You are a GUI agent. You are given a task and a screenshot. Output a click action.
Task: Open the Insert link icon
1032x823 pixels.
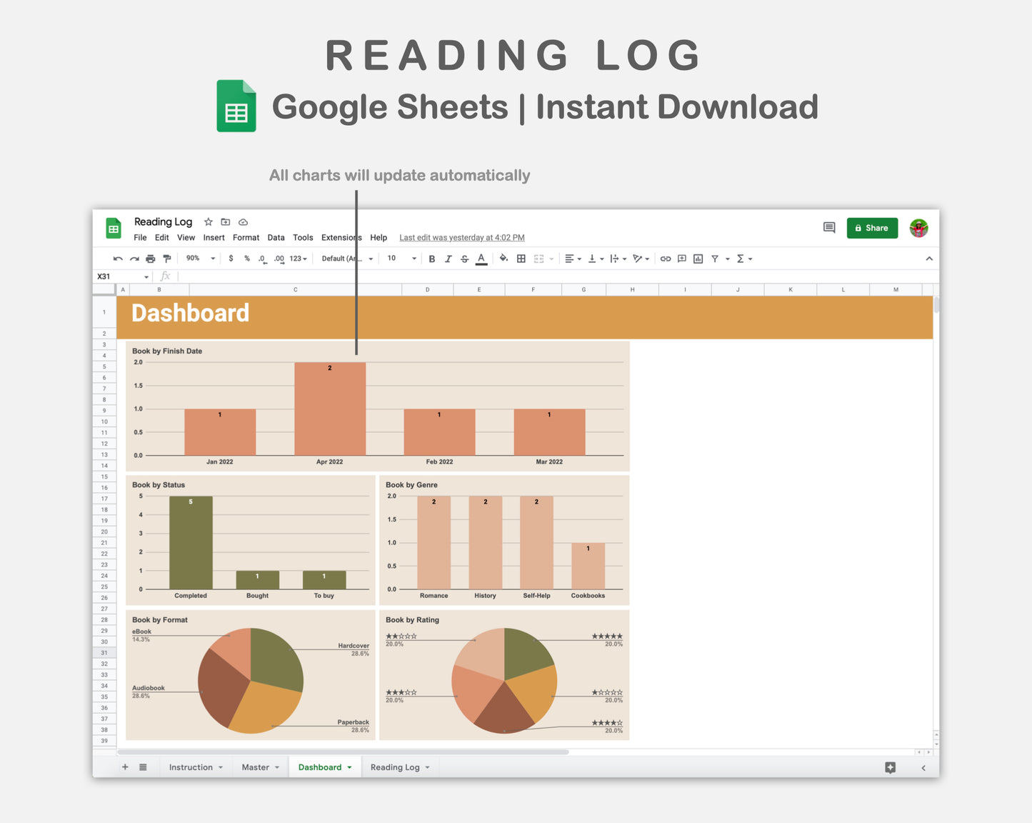(665, 258)
